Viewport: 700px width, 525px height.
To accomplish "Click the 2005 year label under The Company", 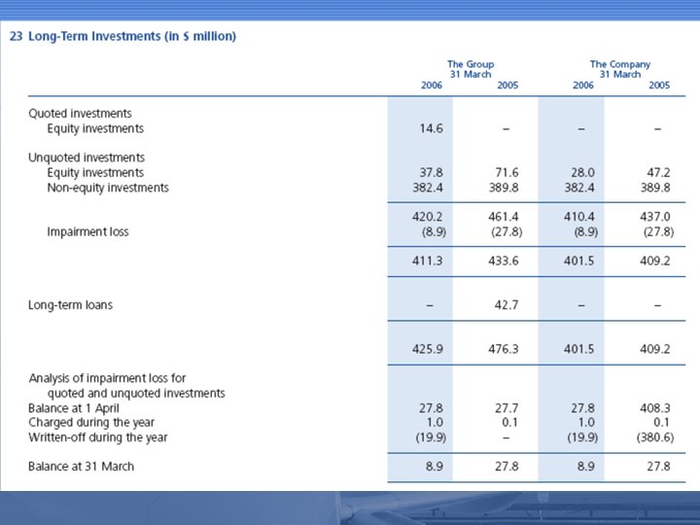I will [x=659, y=86].
